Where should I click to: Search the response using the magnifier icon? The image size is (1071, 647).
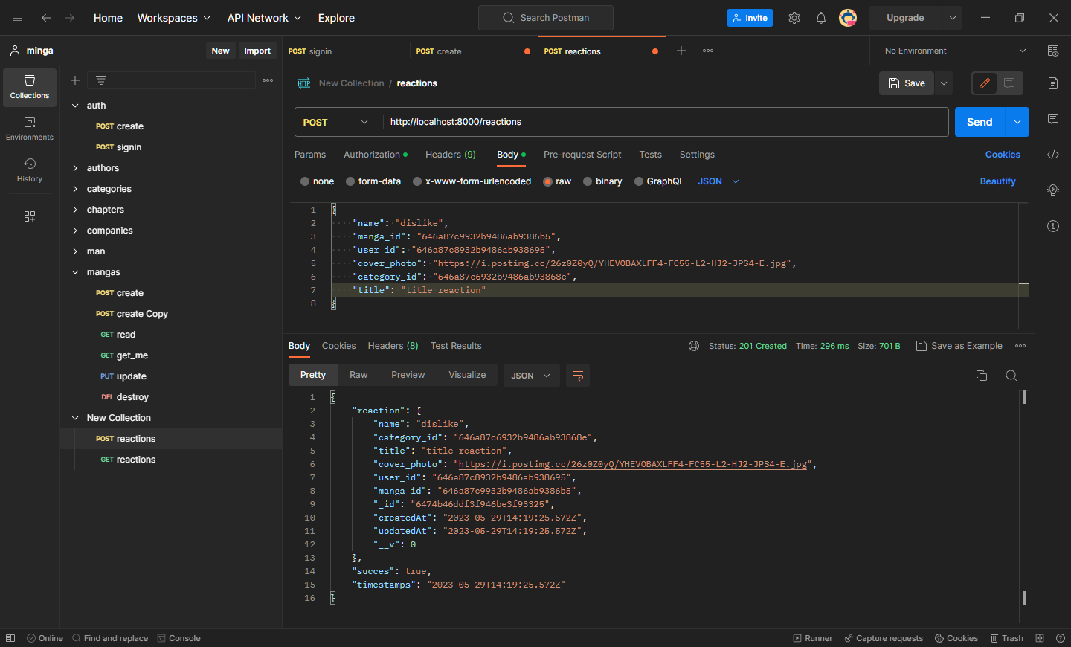1011,376
